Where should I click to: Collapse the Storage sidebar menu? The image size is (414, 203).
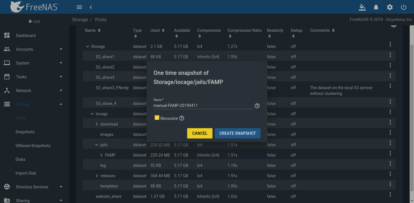coord(34,104)
